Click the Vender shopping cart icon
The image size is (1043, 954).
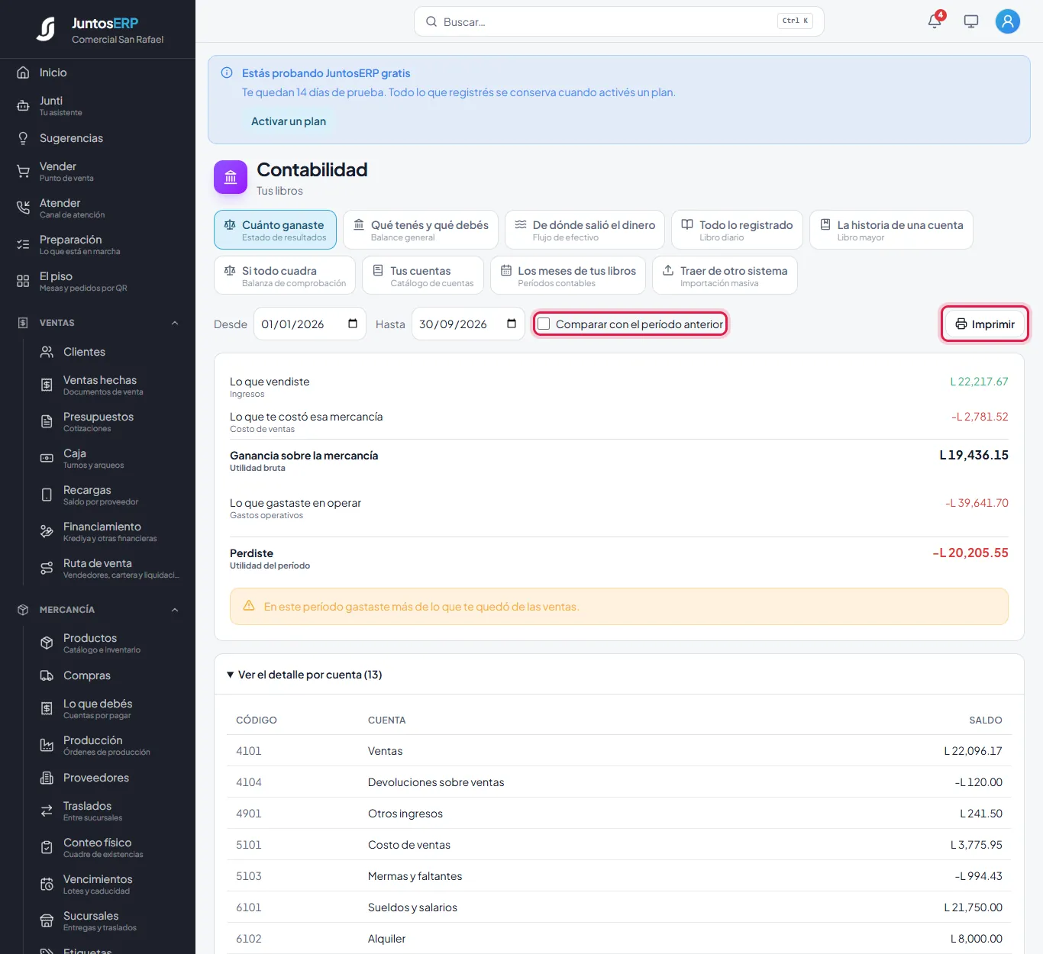pyautogui.click(x=23, y=172)
